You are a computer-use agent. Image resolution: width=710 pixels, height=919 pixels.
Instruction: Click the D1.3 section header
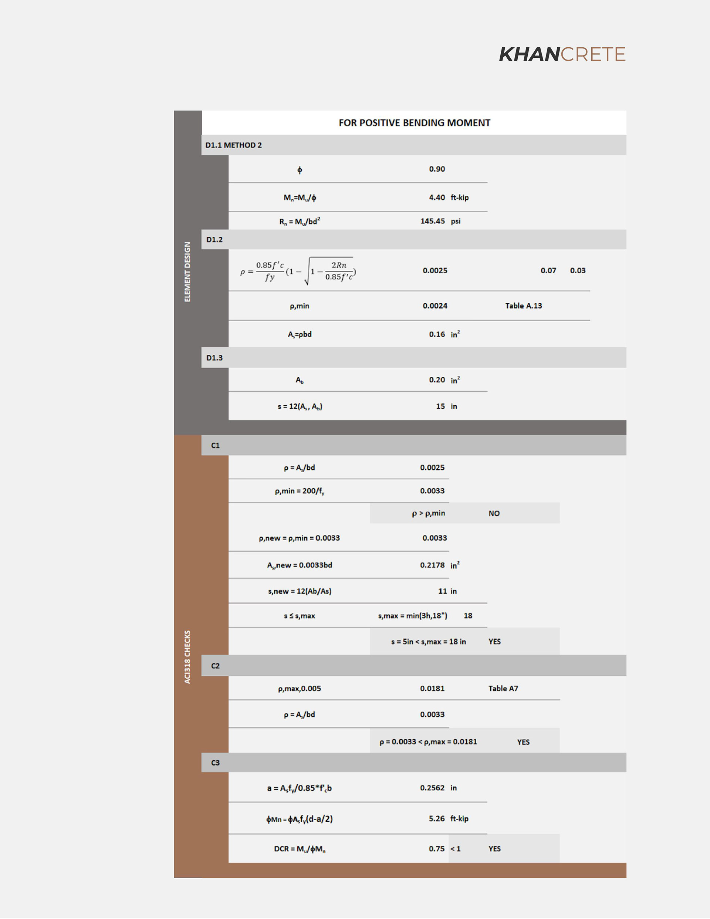click(x=214, y=358)
